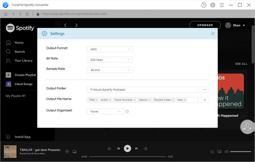Create a new playlist

21,75
